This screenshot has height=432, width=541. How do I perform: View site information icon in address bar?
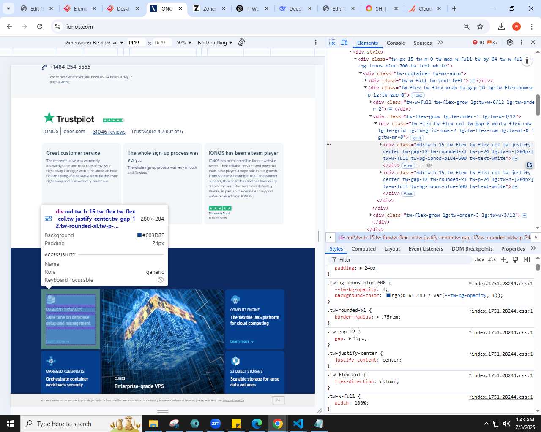(x=58, y=27)
